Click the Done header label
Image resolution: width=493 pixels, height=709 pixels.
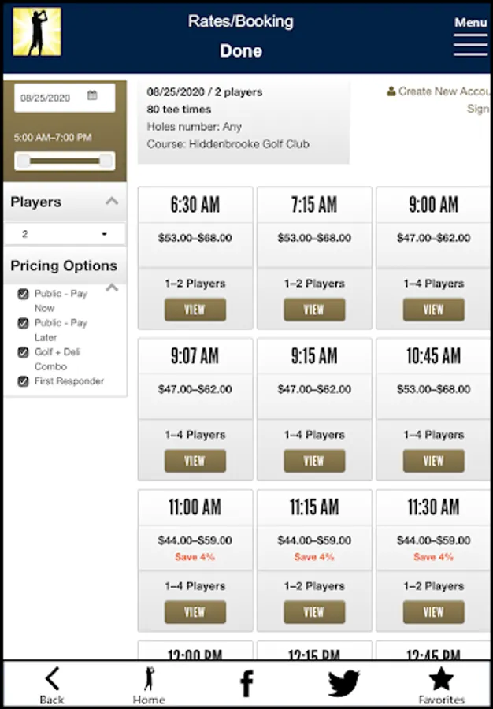coord(241,51)
